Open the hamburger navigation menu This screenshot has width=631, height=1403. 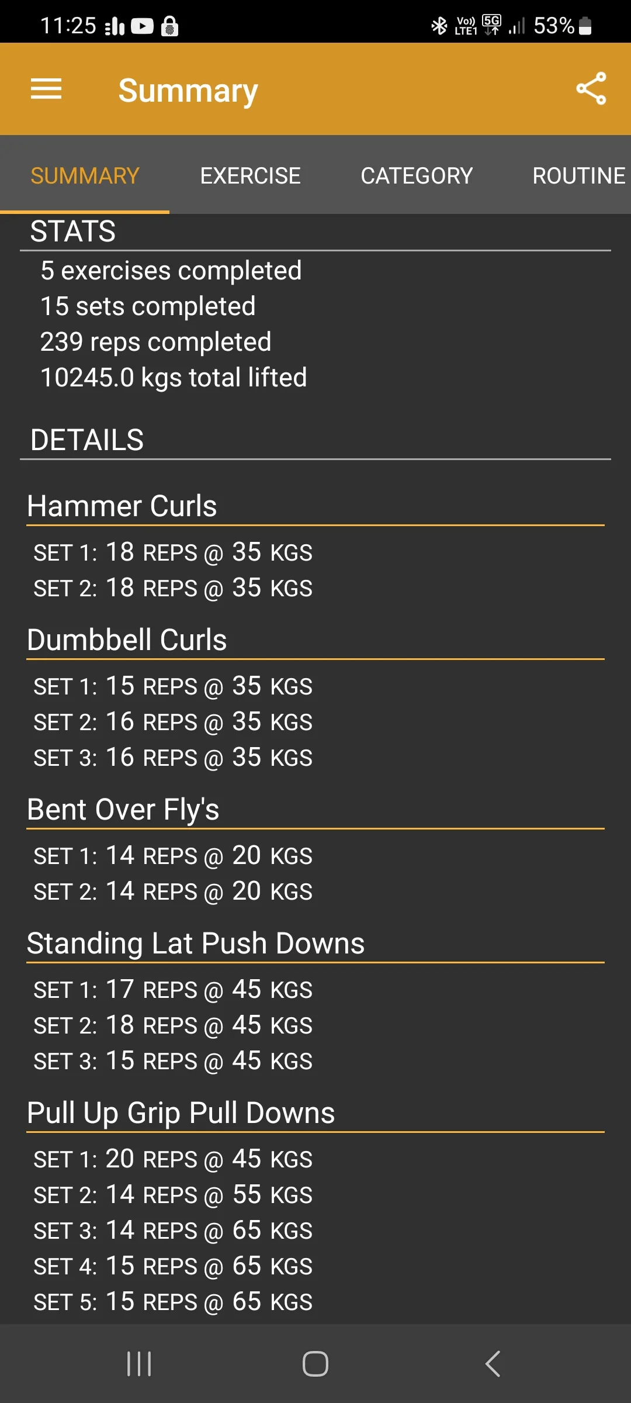pyautogui.click(x=46, y=89)
